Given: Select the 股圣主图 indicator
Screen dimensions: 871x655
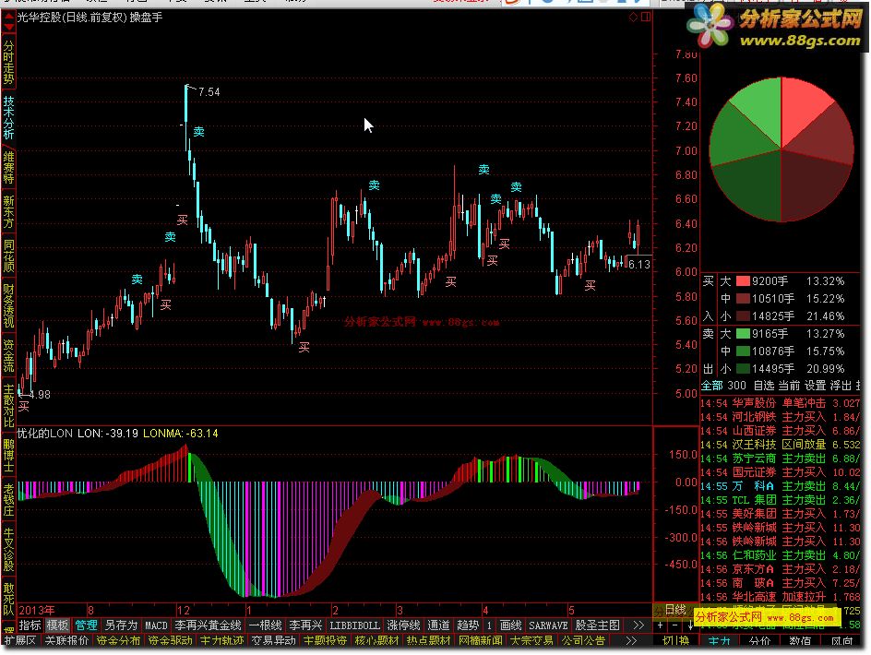Looking at the screenshot, I should 597,625.
